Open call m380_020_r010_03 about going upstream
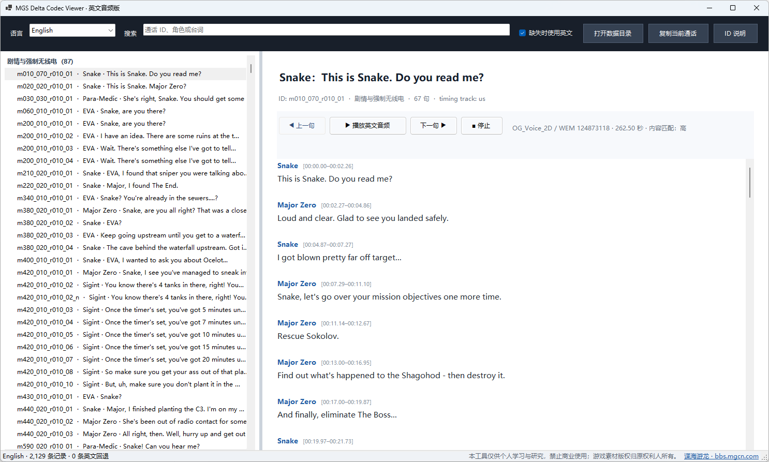This screenshot has height=462, width=769. click(x=126, y=235)
